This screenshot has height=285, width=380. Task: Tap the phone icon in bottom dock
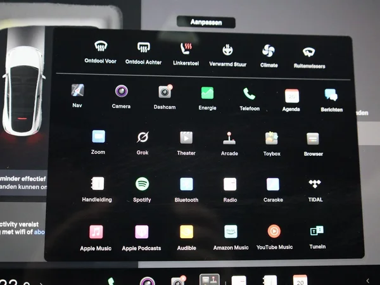point(111,281)
